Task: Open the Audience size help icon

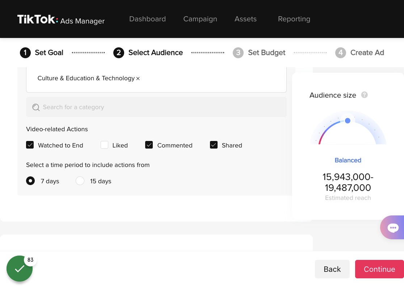Action: (364, 95)
